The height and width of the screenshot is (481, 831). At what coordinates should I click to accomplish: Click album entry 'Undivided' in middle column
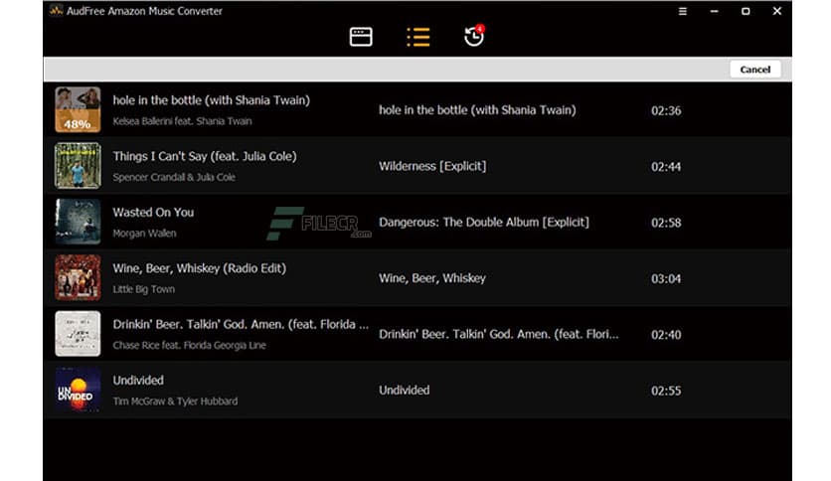click(x=404, y=391)
